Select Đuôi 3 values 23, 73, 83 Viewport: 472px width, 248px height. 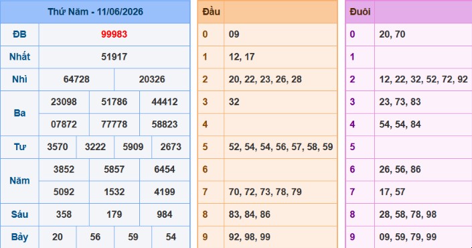pos(400,102)
